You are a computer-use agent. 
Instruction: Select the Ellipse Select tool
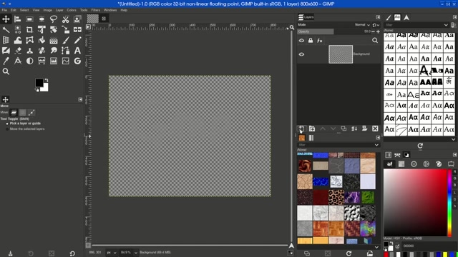42,19
